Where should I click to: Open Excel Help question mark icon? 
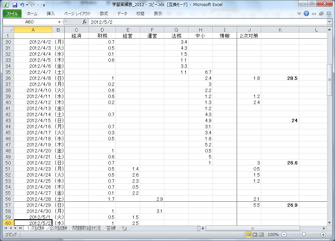pos(306,14)
